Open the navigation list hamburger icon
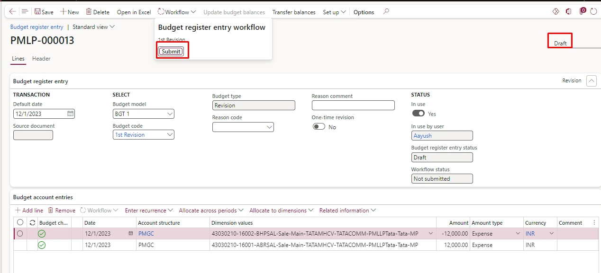Screen dimensions: 601x273 (x=25, y=12)
